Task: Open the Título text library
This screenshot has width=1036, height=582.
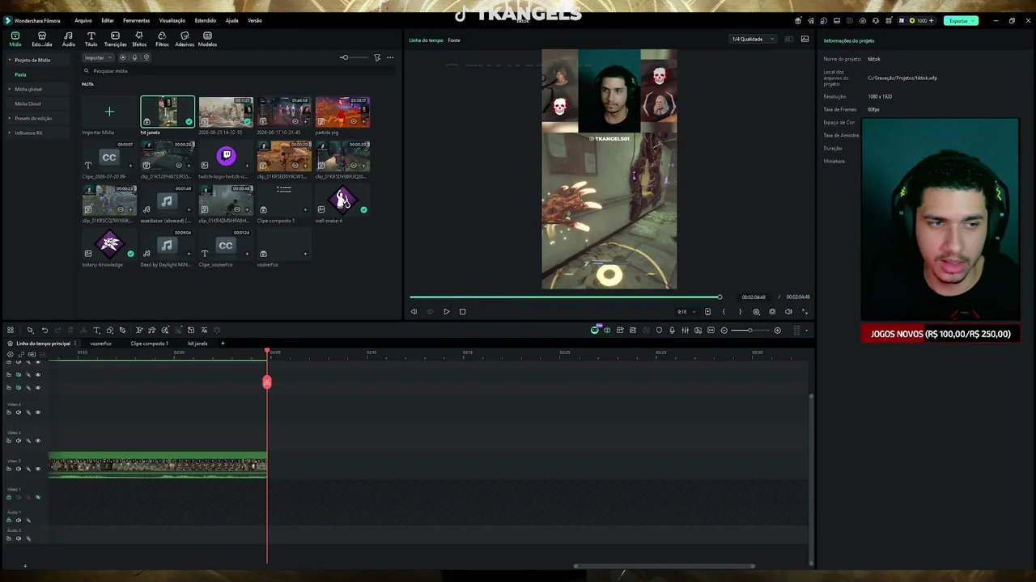Action: coord(91,39)
